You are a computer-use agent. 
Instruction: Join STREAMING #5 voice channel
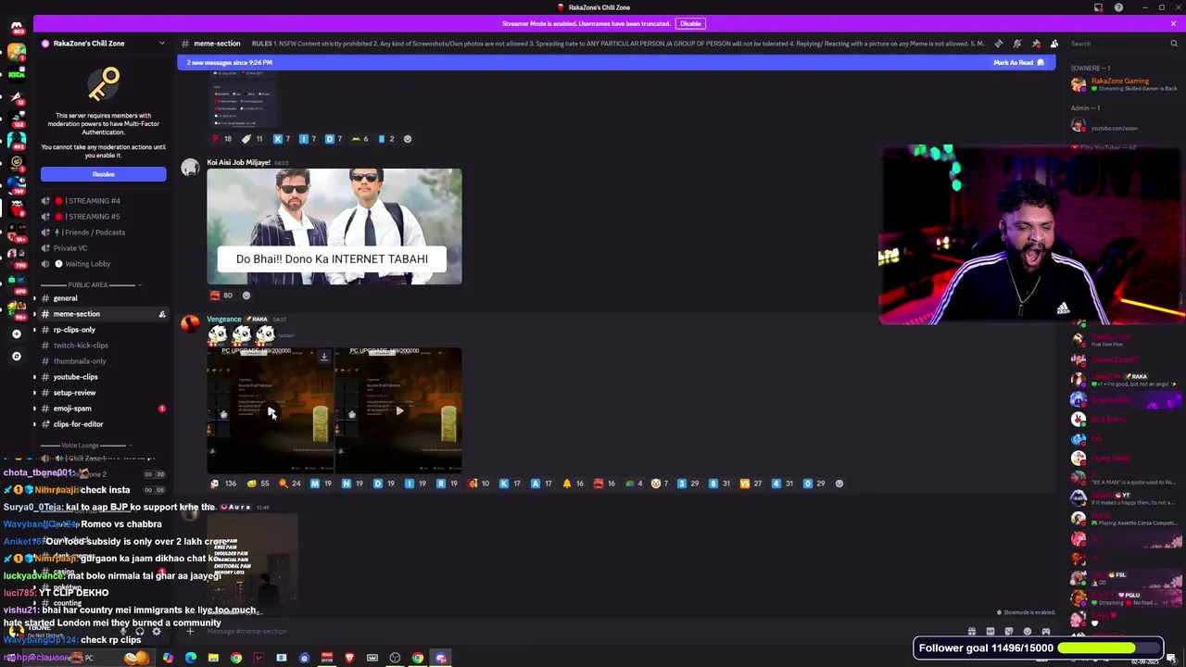tap(103, 217)
